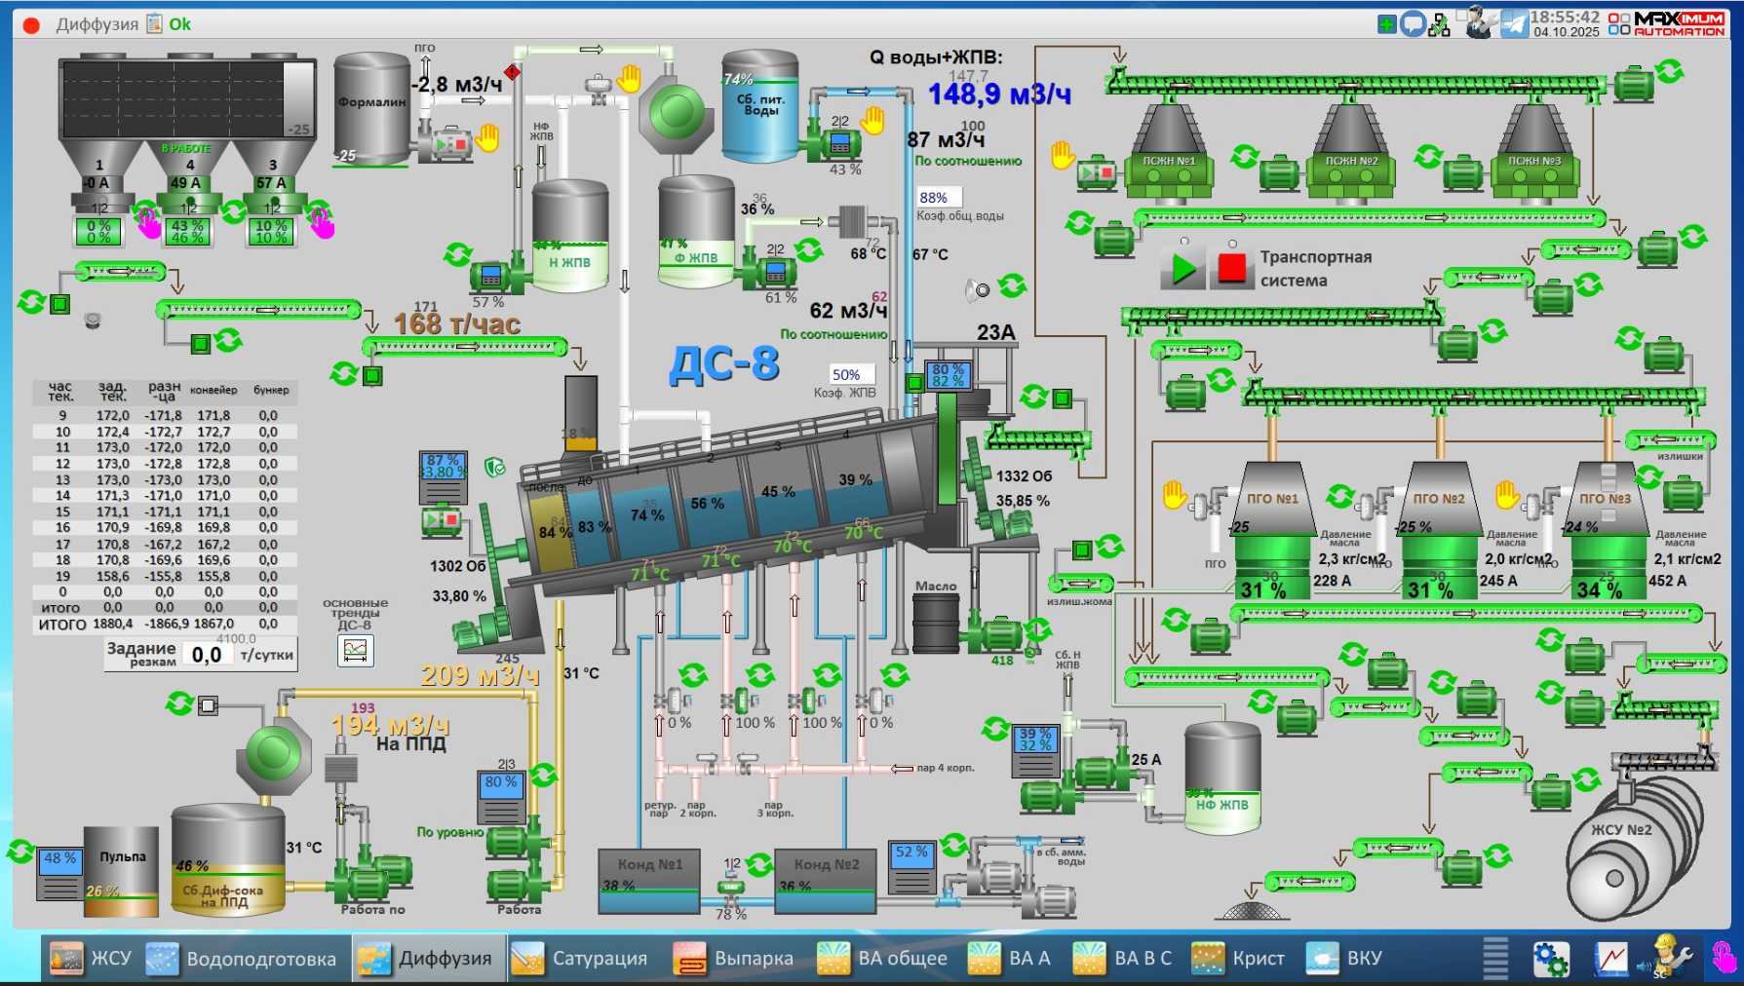Open the trend graph icon in bottom bar
The height and width of the screenshot is (986, 1744).
point(1611,959)
